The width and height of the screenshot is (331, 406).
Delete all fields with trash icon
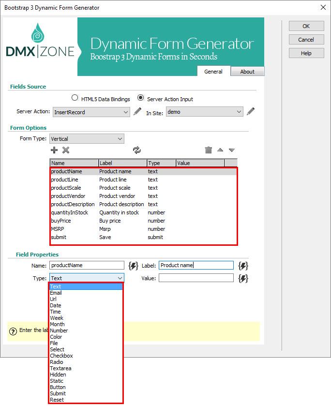(x=208, y=150)
